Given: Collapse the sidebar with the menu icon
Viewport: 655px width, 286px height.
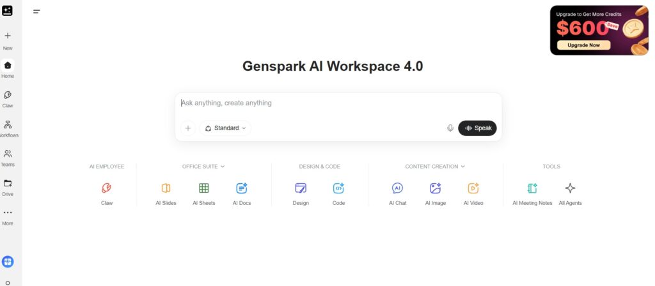Looking at the screenshot, I should pos(36,11).
